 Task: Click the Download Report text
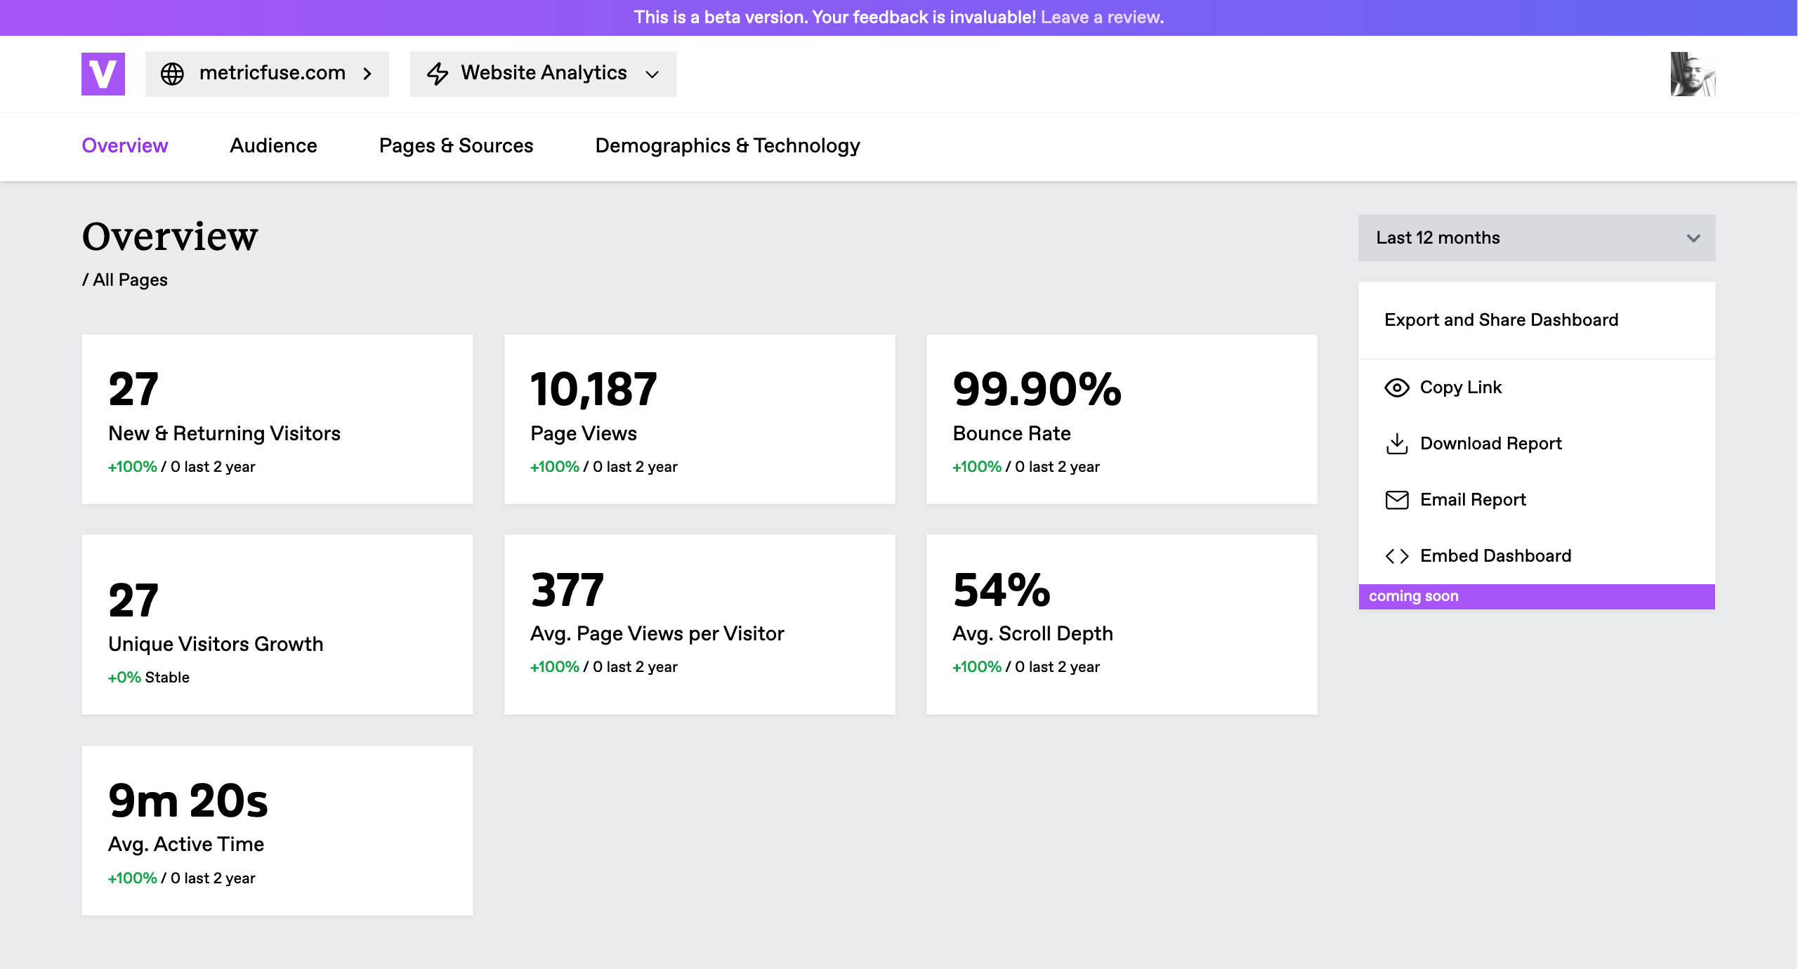1490,444
